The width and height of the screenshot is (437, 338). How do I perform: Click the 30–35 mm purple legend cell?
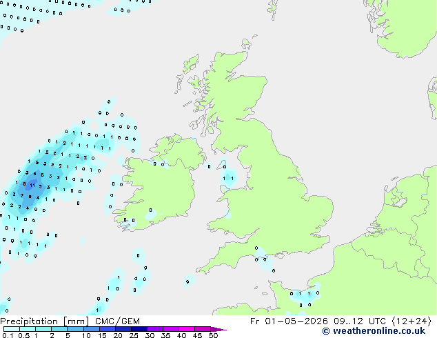point(154,329)
